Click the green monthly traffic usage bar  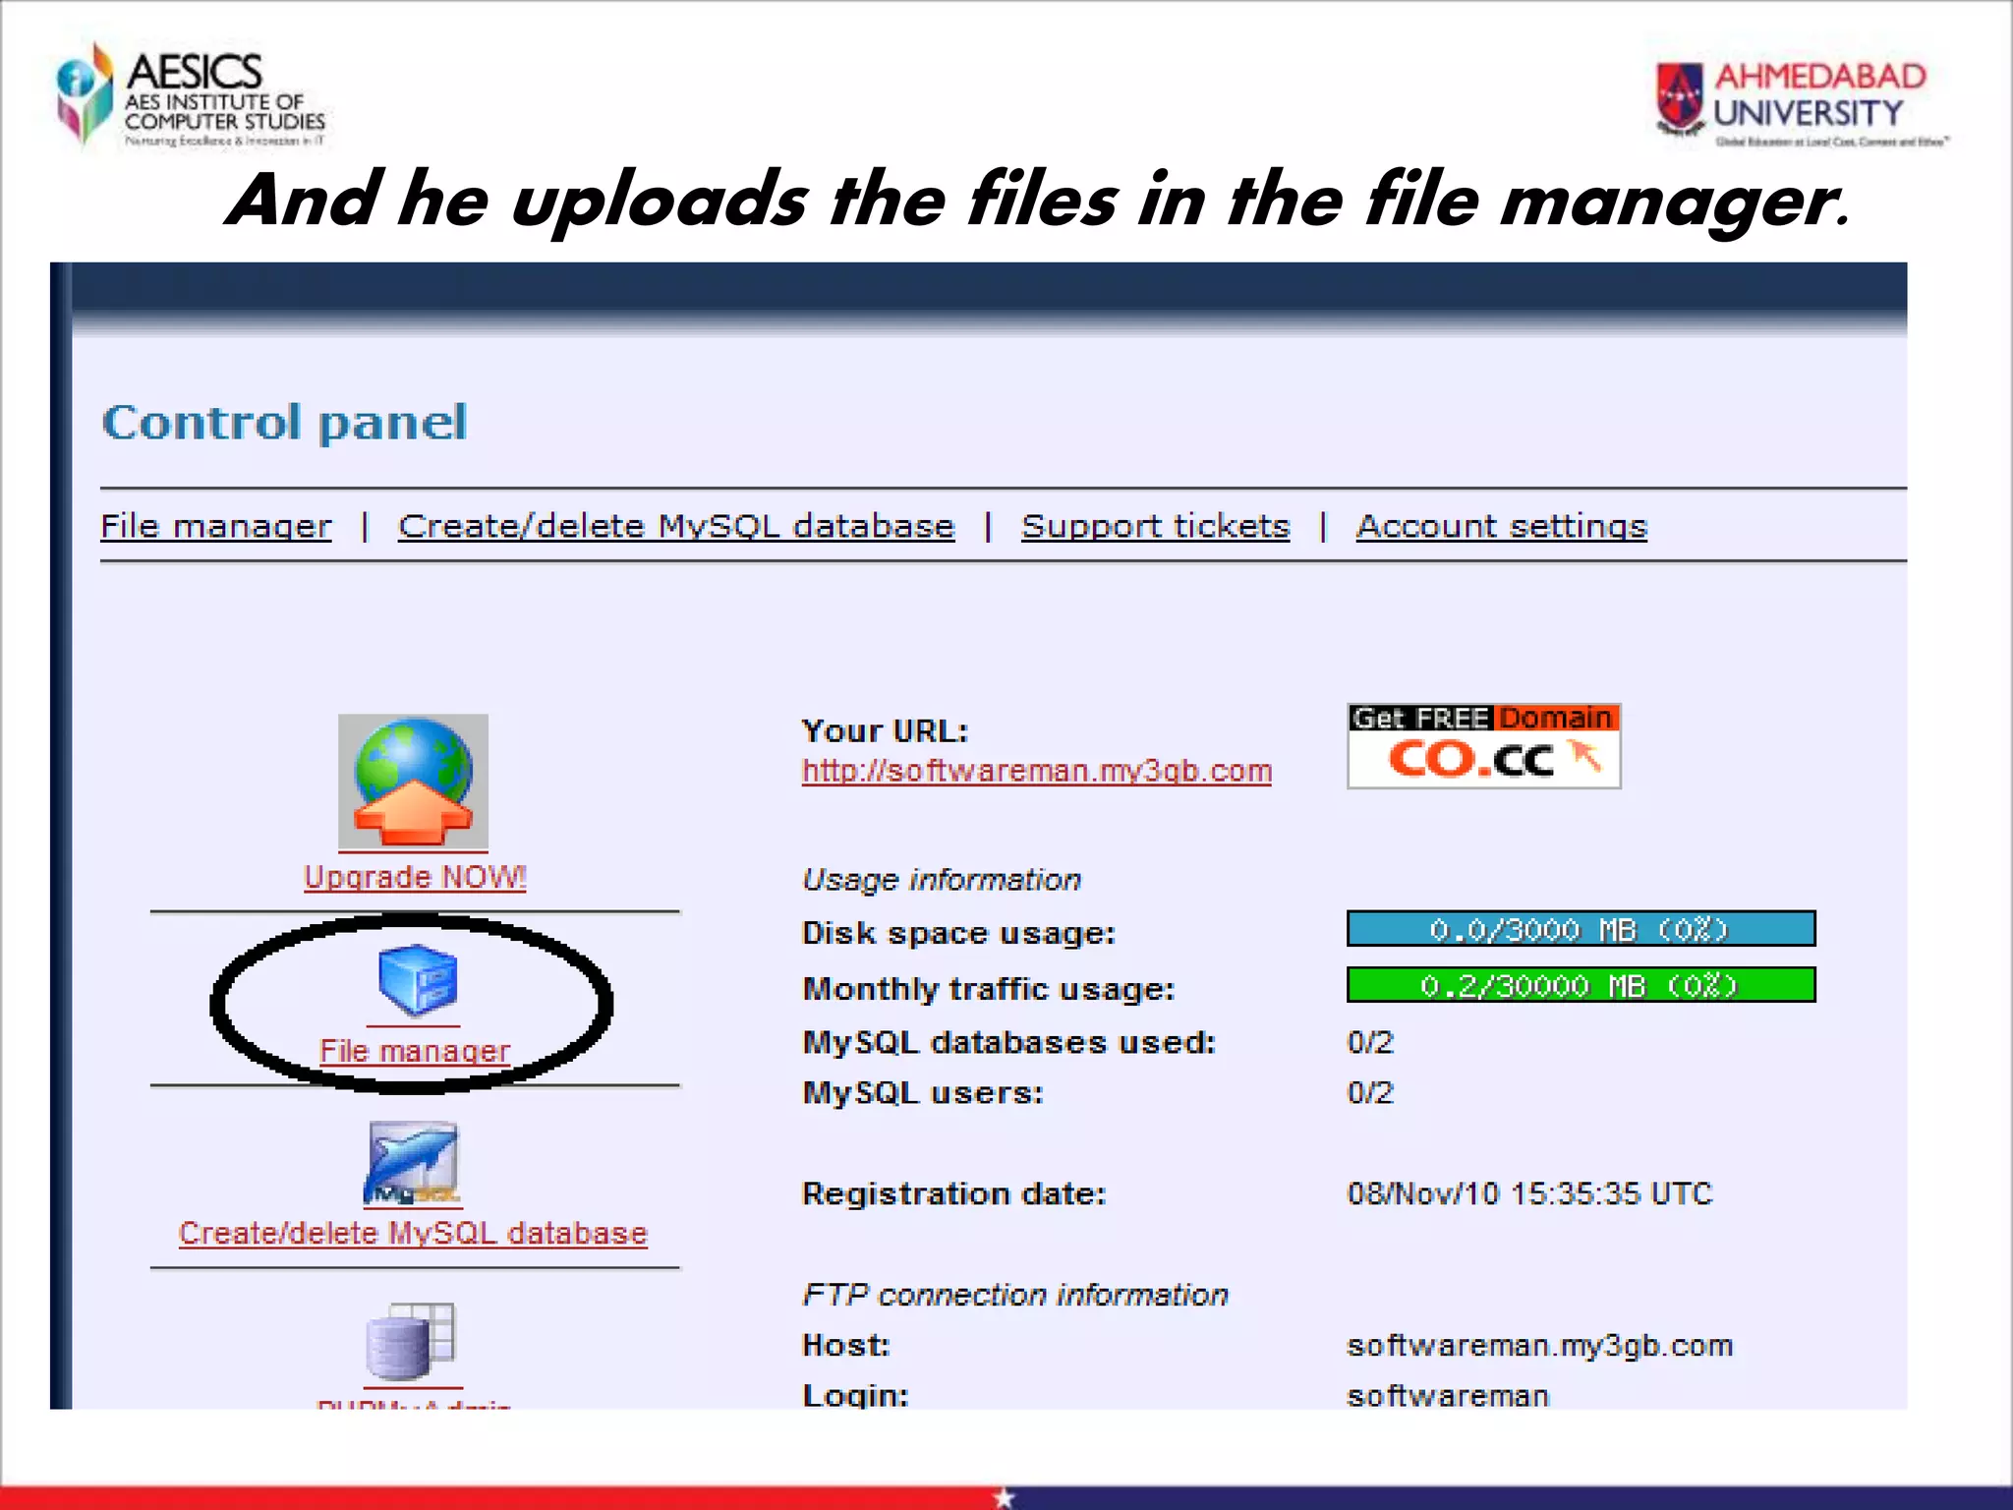coord(1581,985)
